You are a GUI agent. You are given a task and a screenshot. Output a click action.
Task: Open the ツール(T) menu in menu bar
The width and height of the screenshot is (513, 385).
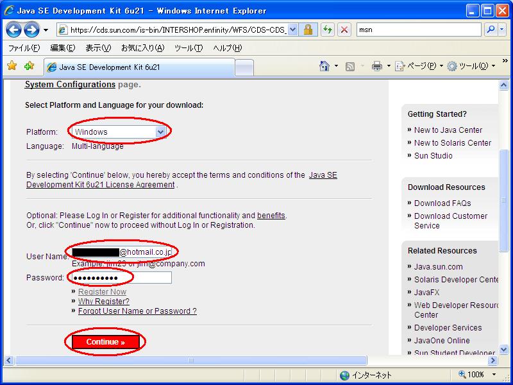pyautogui.click(x=189, y=48)
